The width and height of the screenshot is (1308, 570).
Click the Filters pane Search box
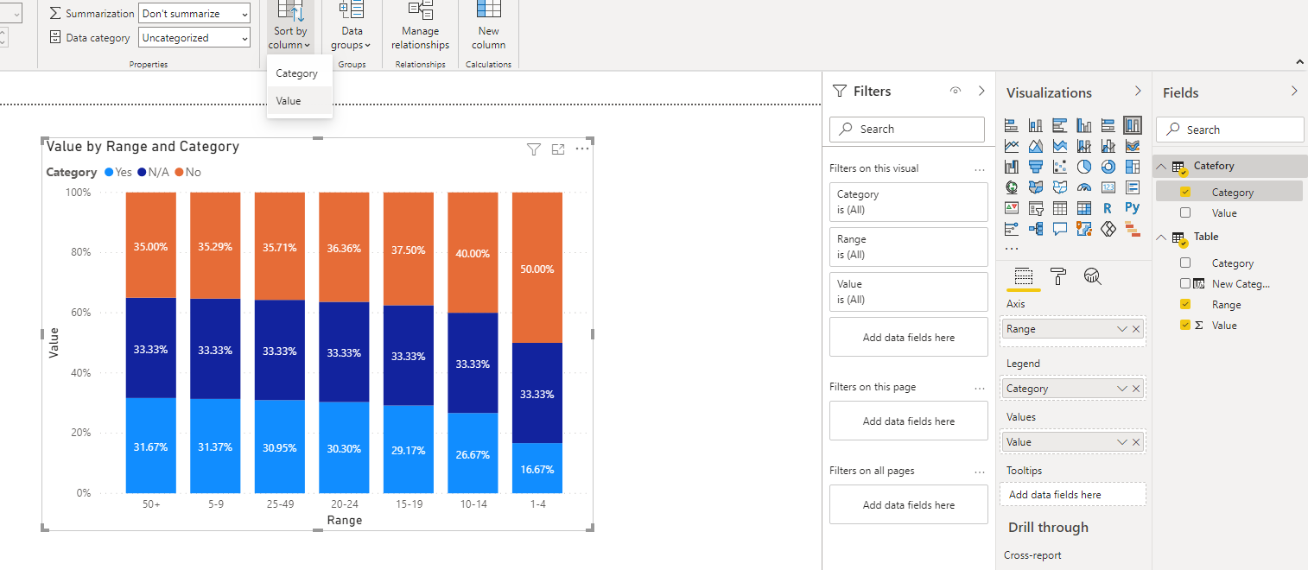coord(906,129)
